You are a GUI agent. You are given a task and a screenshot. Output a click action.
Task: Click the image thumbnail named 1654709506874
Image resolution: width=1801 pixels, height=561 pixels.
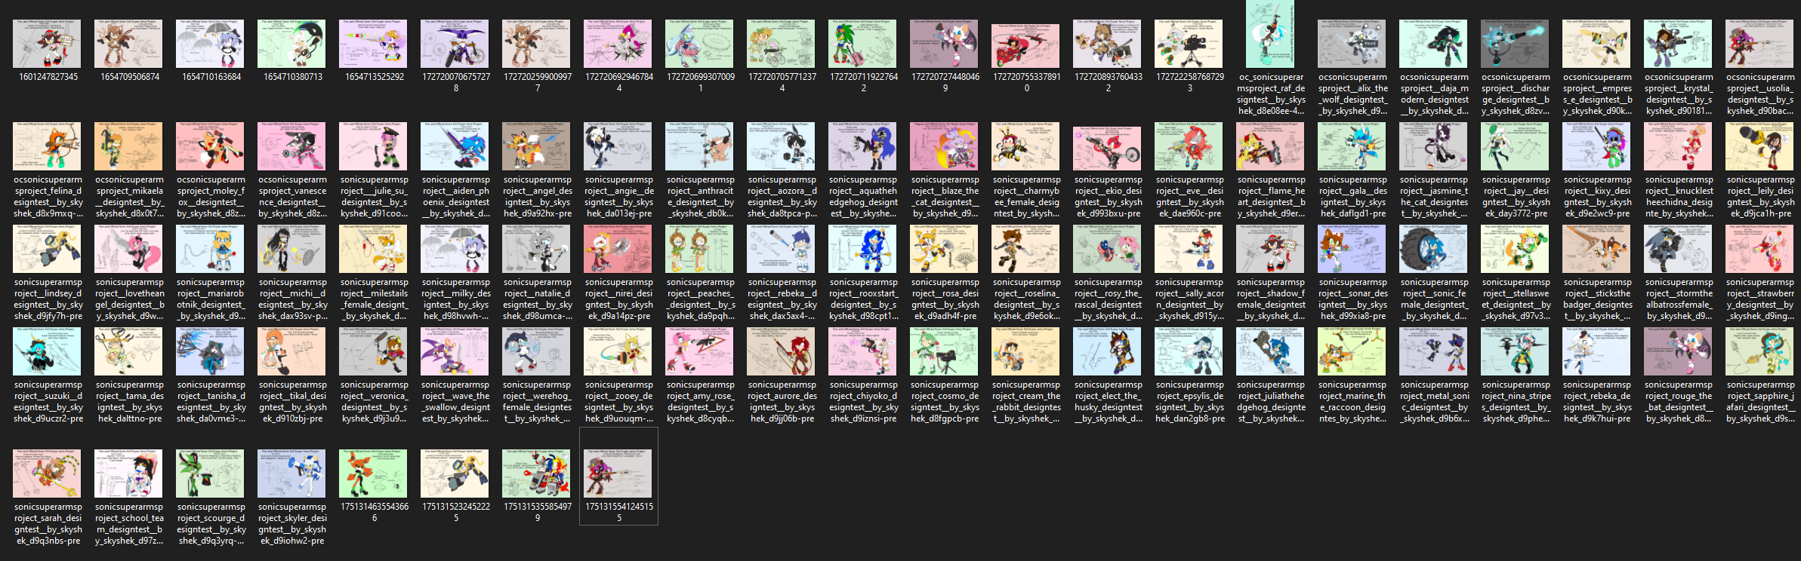(130, 44)
